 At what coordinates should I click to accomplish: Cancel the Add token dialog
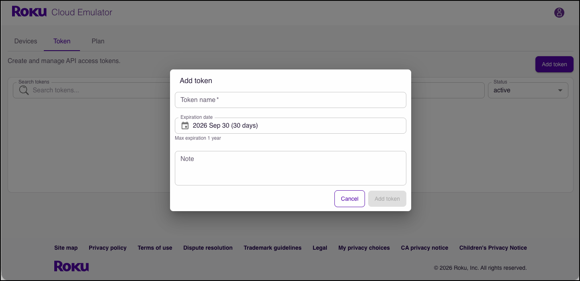350,199
